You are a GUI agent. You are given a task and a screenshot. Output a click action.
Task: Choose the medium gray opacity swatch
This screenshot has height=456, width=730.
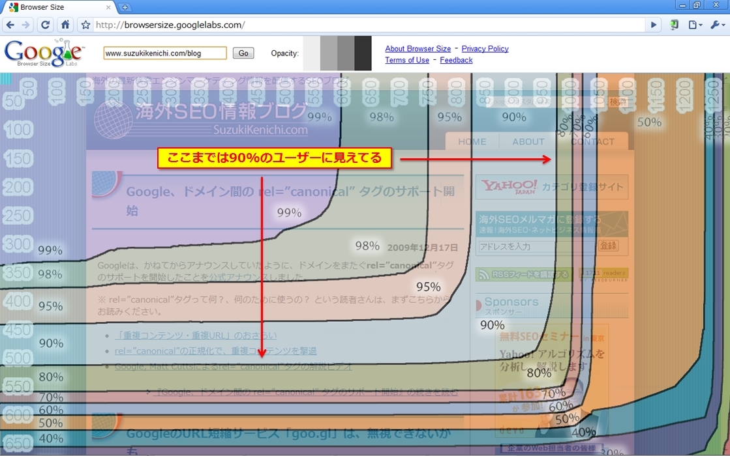pos(346,53)
